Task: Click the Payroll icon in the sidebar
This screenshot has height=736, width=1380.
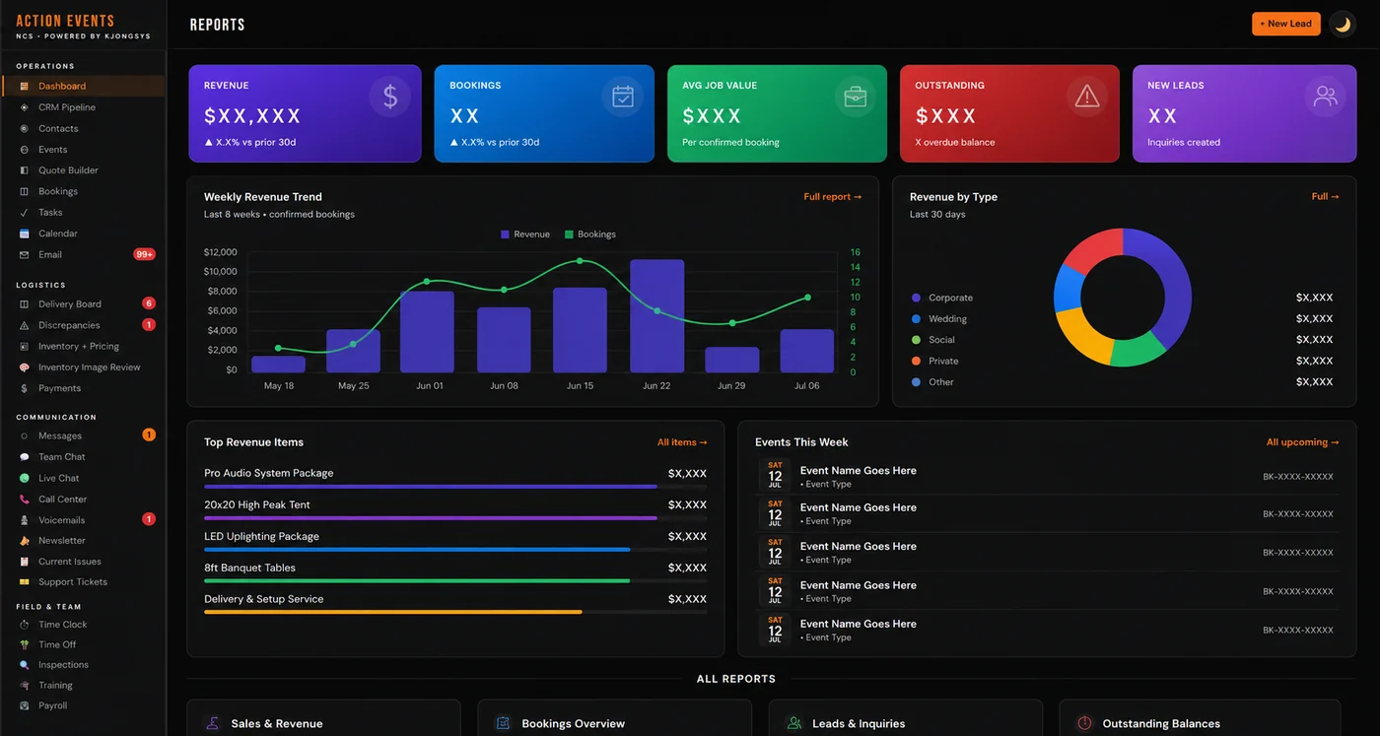Action: coord(25,705)
